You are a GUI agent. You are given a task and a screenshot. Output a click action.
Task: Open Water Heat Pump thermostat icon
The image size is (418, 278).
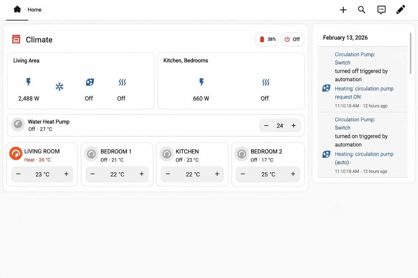coord(18,124)
